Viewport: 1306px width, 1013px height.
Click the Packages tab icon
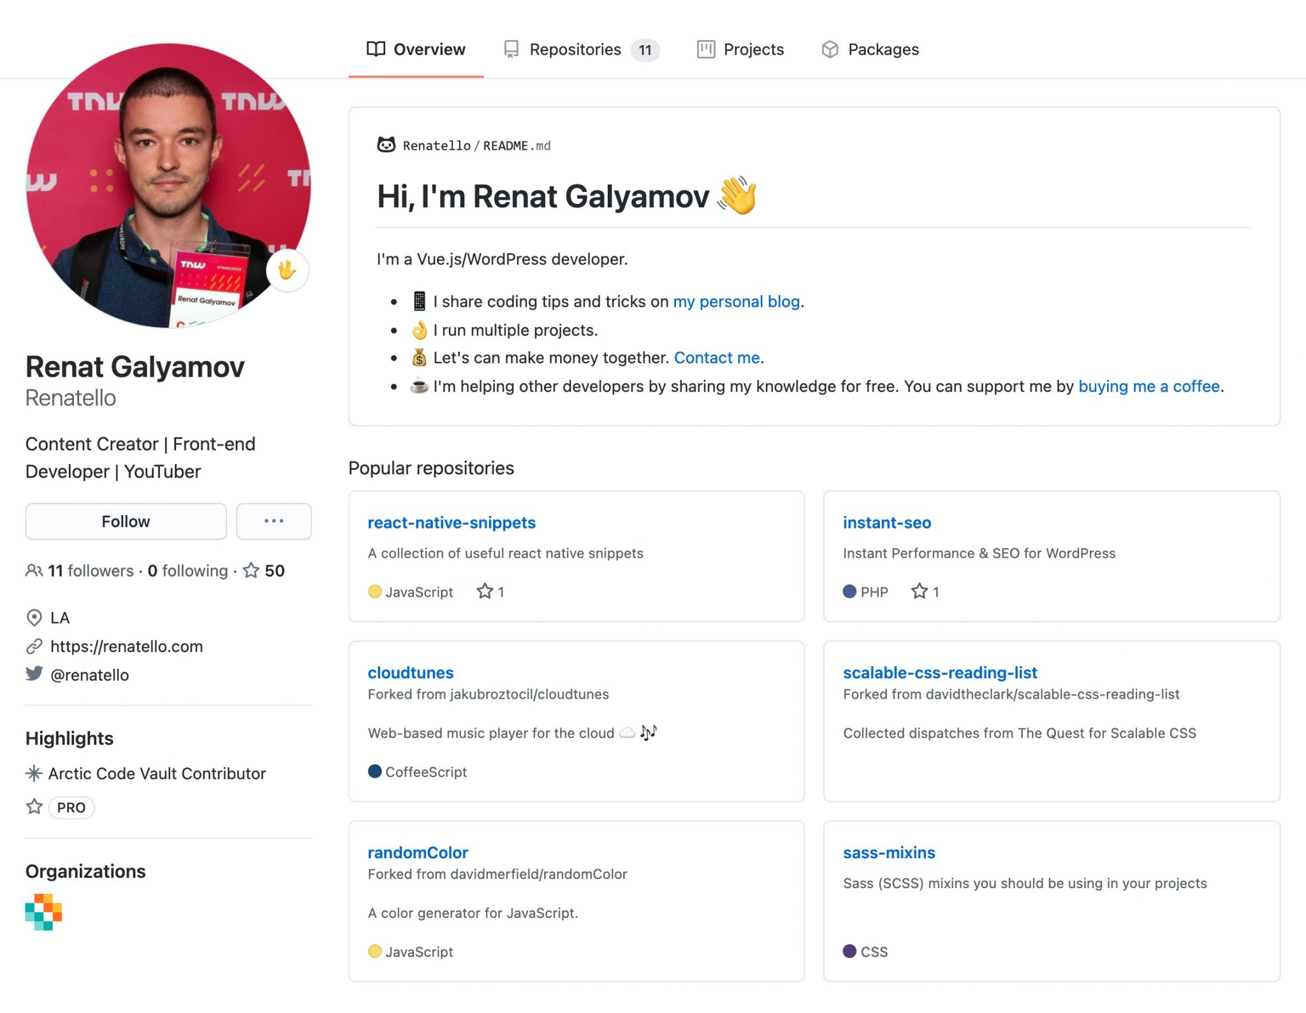click(829, 48)
